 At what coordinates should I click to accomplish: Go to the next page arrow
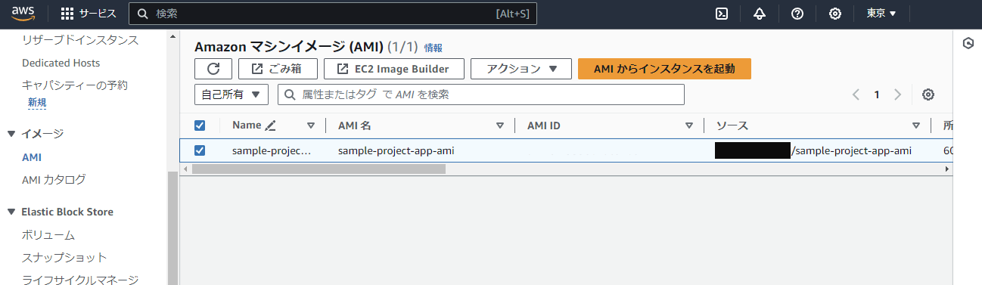897,94
